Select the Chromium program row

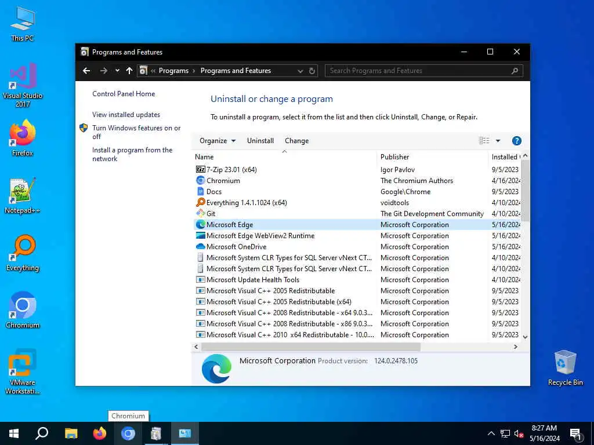click(357, 181)
